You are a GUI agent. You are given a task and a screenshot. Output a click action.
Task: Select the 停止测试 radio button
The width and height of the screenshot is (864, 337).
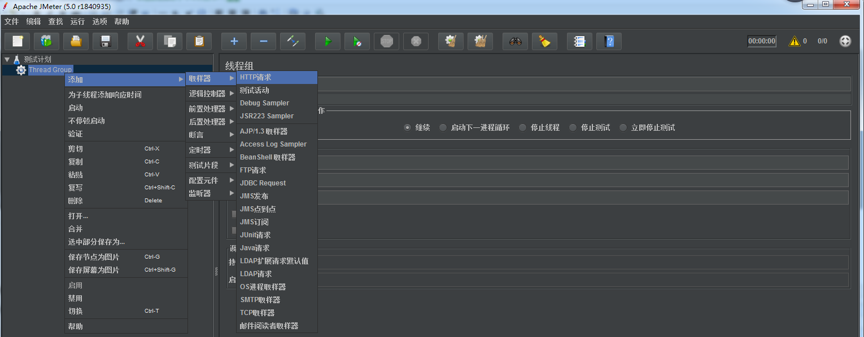573,127
